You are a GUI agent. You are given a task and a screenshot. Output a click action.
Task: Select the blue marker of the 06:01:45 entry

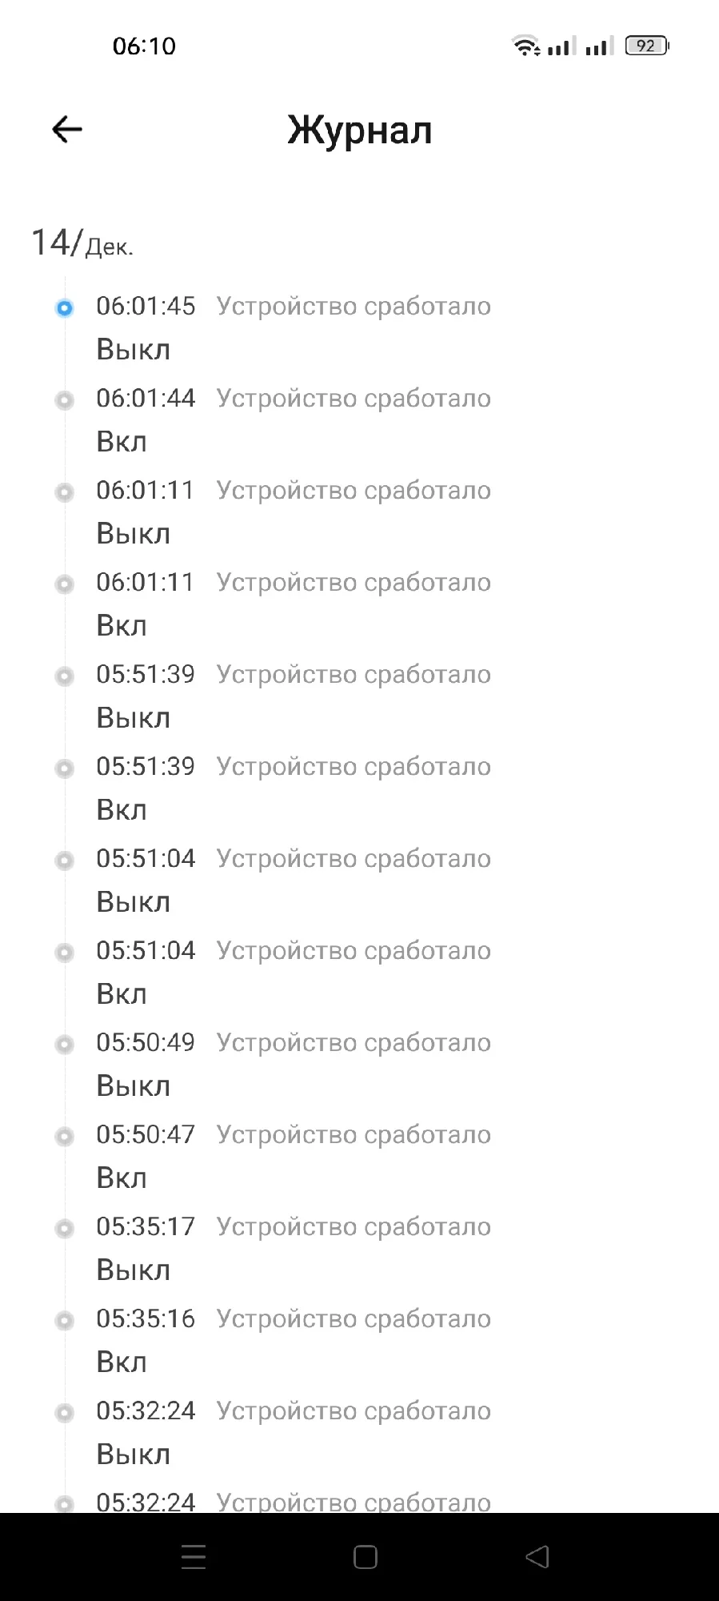click(64, 307)
